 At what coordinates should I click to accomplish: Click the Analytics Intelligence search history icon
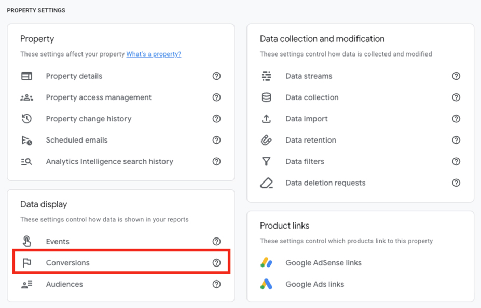[26, 161]
